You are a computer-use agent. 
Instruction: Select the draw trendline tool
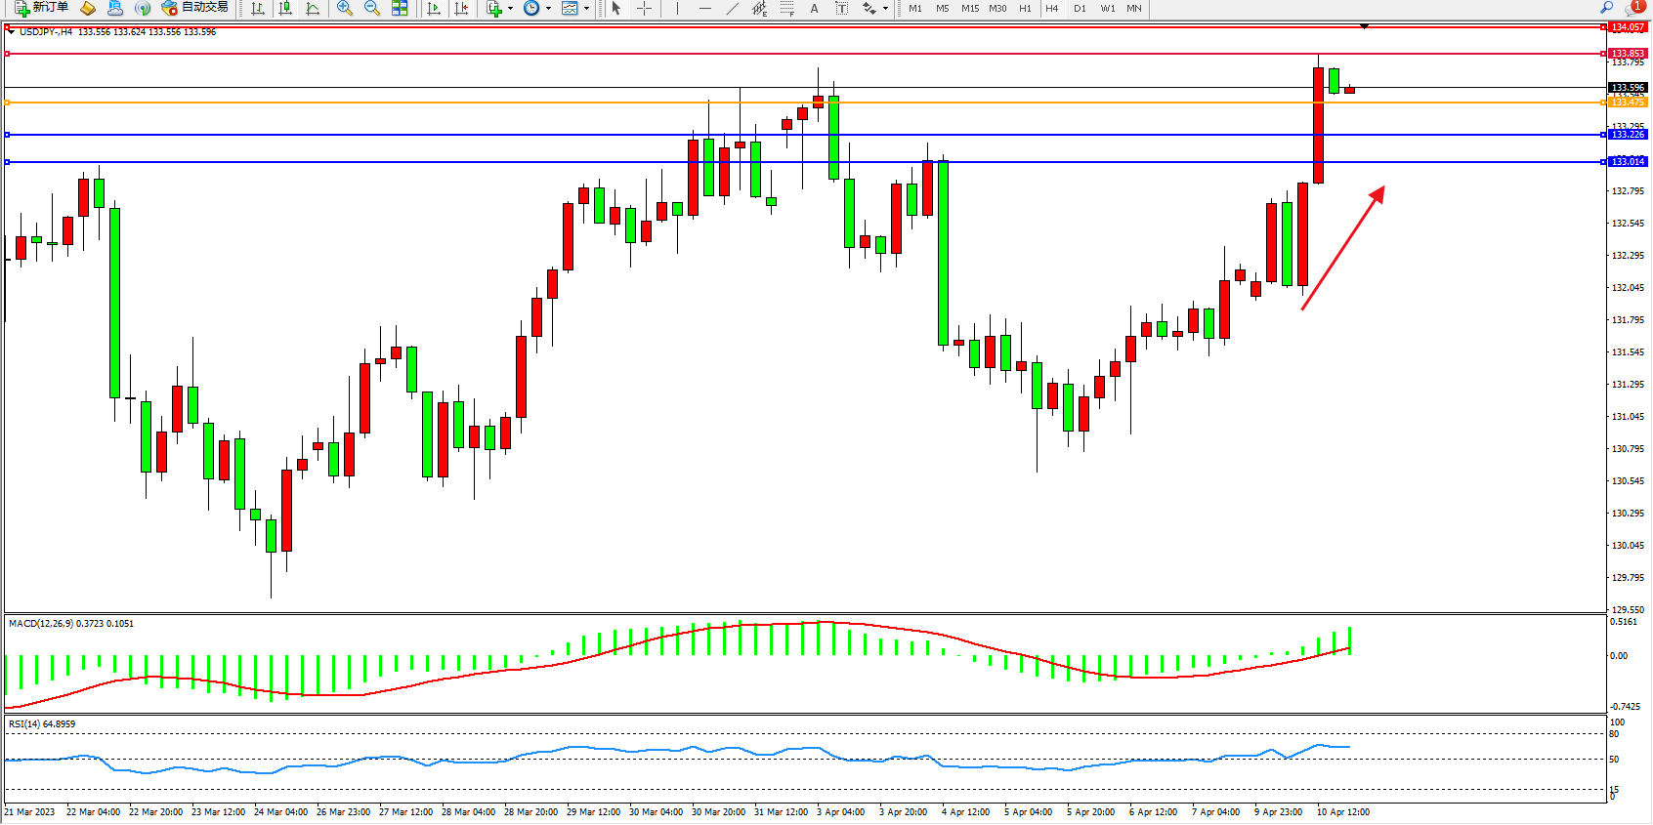(x=732, y=8)
